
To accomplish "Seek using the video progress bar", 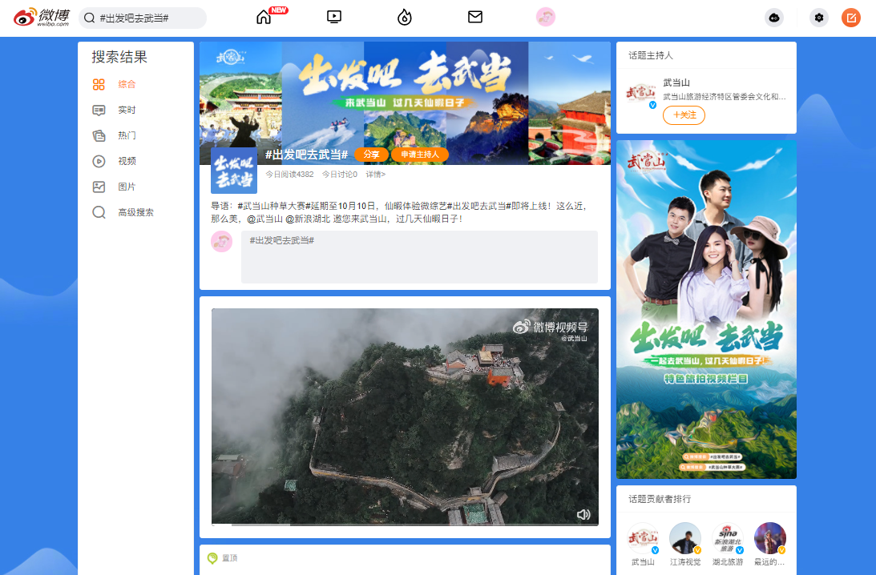I will click(405, 525).
